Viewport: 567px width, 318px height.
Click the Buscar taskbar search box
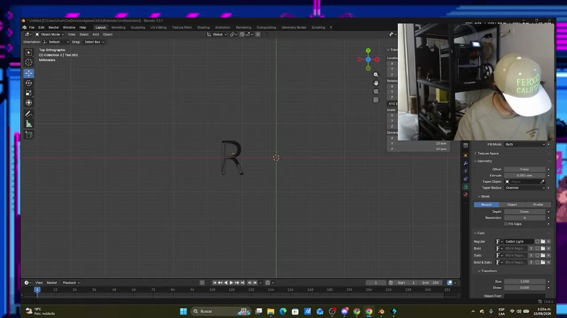click(x=221, y=311)
